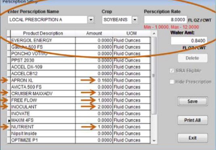Open the Prescription Name dropdown arrow

[x=91, y=20]
